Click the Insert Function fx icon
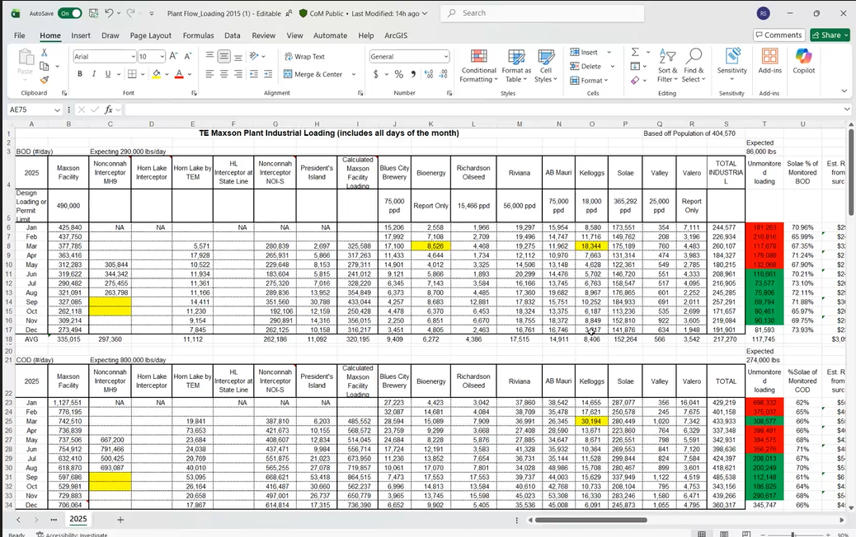The width and height of the screenshot is (856, 537). tap(107, 110)
